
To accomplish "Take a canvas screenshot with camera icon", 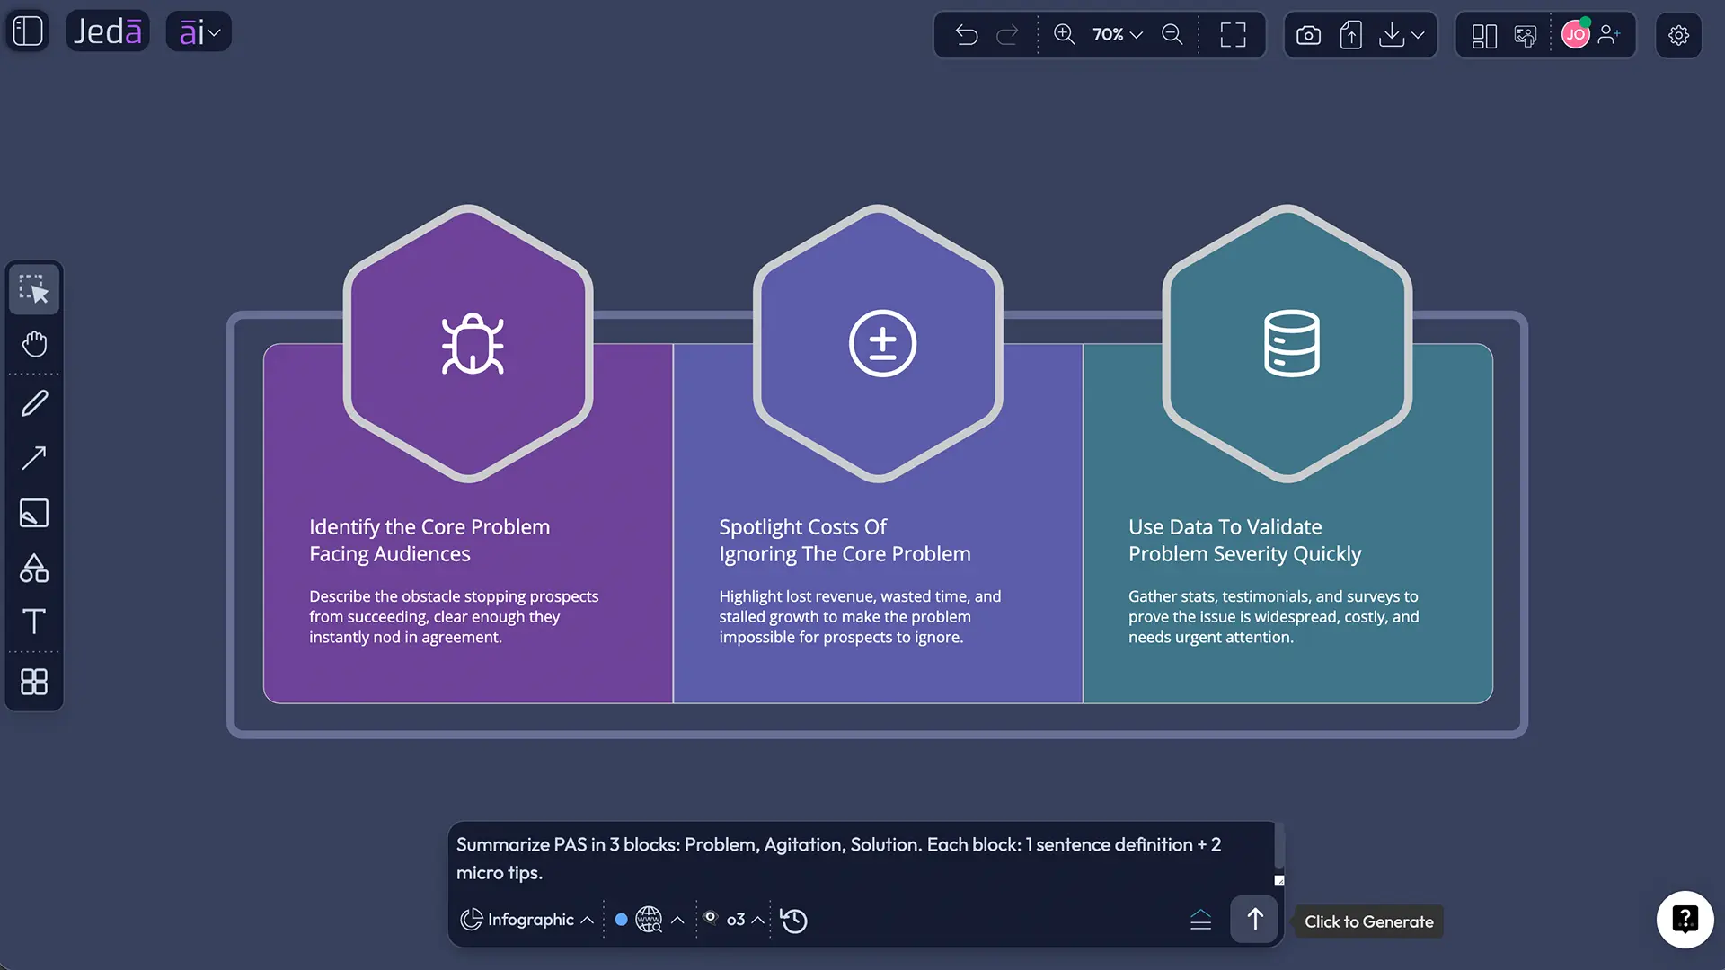I will [x=1308, y=35].
